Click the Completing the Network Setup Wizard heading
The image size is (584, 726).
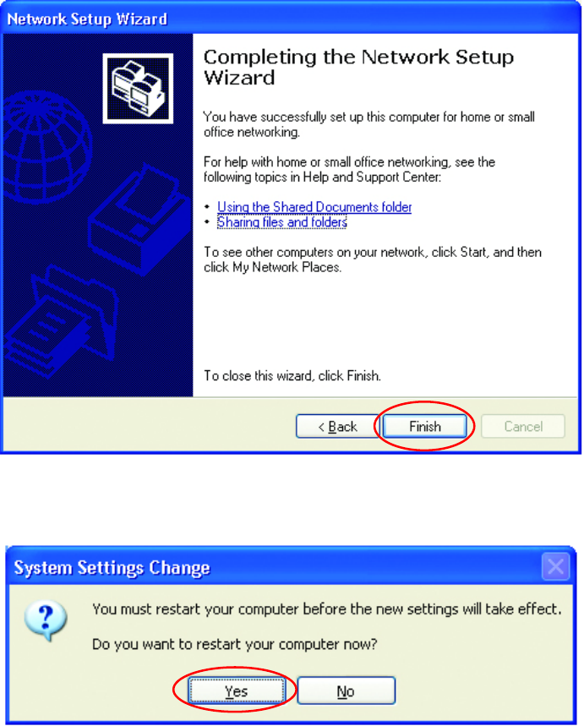[x=359, y=68]
